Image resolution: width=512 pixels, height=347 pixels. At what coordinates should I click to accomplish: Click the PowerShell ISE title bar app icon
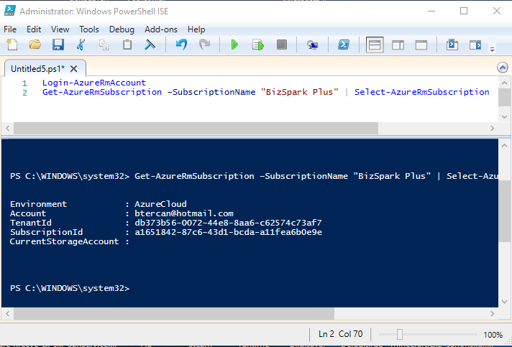pos(10,11)
